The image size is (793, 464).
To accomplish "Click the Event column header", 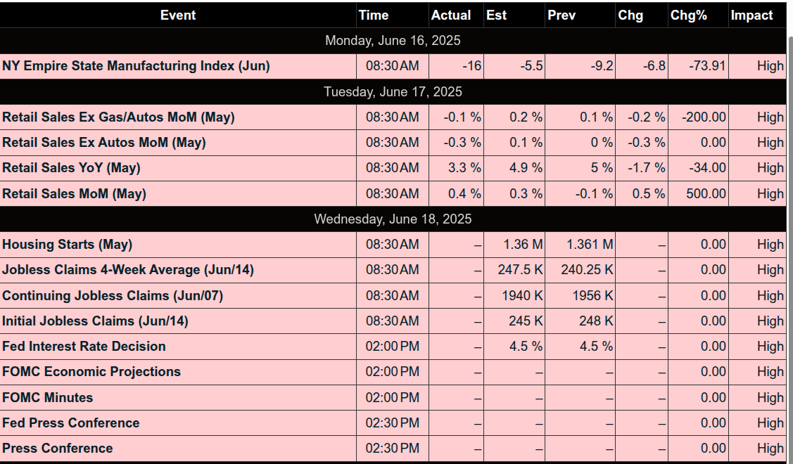I will pos(178,15).
